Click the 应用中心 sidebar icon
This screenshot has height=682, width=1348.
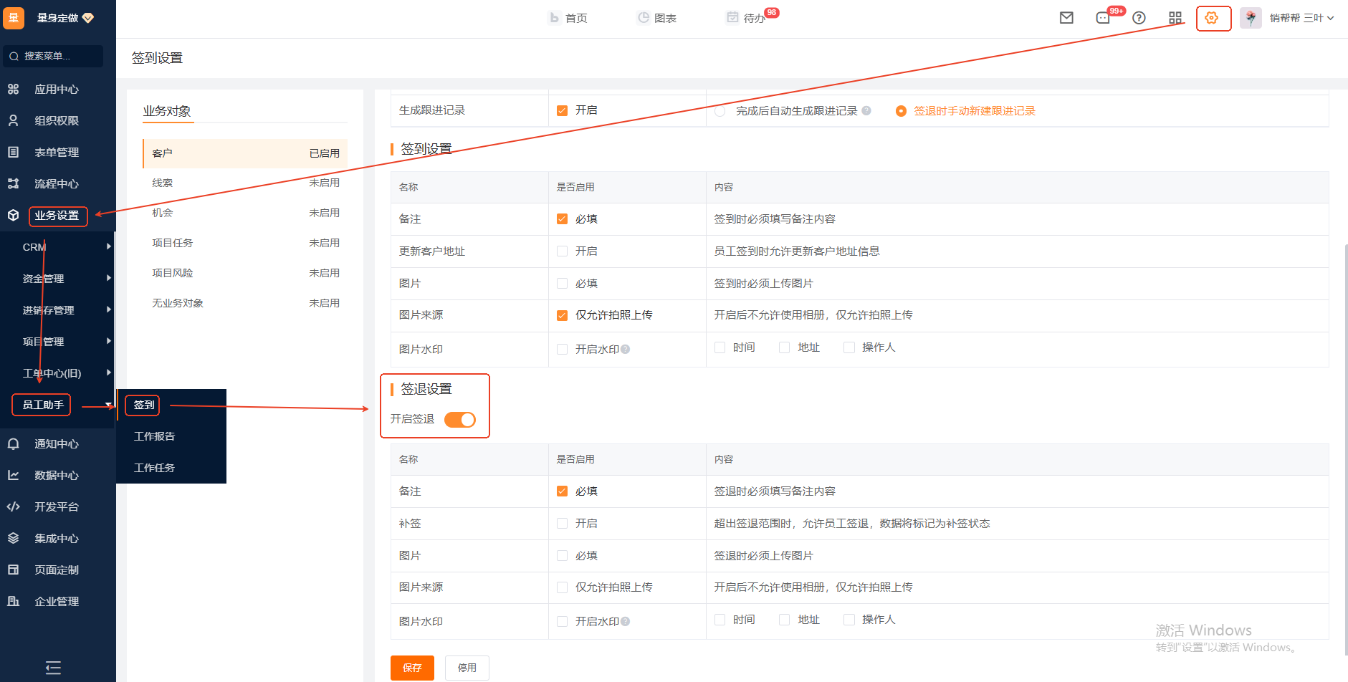(13, 90)
